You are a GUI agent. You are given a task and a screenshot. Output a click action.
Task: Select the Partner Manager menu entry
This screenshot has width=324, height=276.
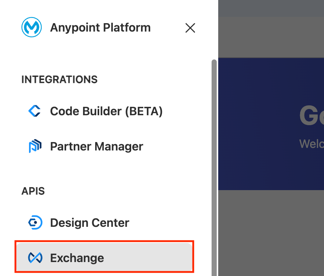pyautogui.click(x=97, y=146)
